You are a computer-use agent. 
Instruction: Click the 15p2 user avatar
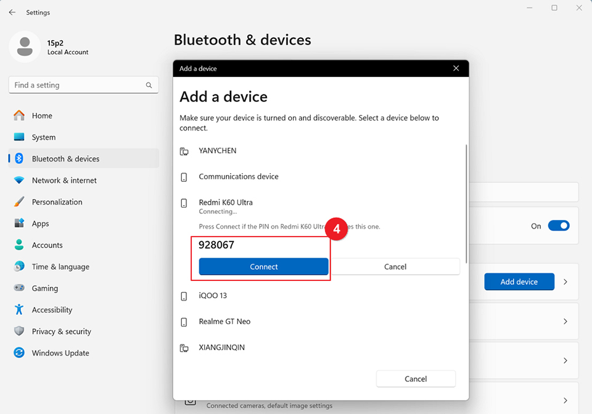coord(25,47)
